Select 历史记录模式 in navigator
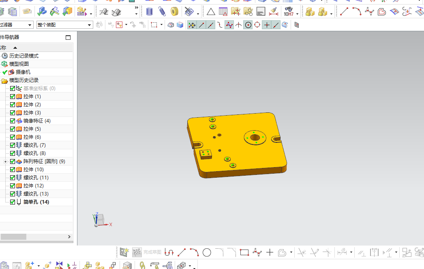This screenshot has width=424, height=269. pyautogui.click(x=24, y=56)
